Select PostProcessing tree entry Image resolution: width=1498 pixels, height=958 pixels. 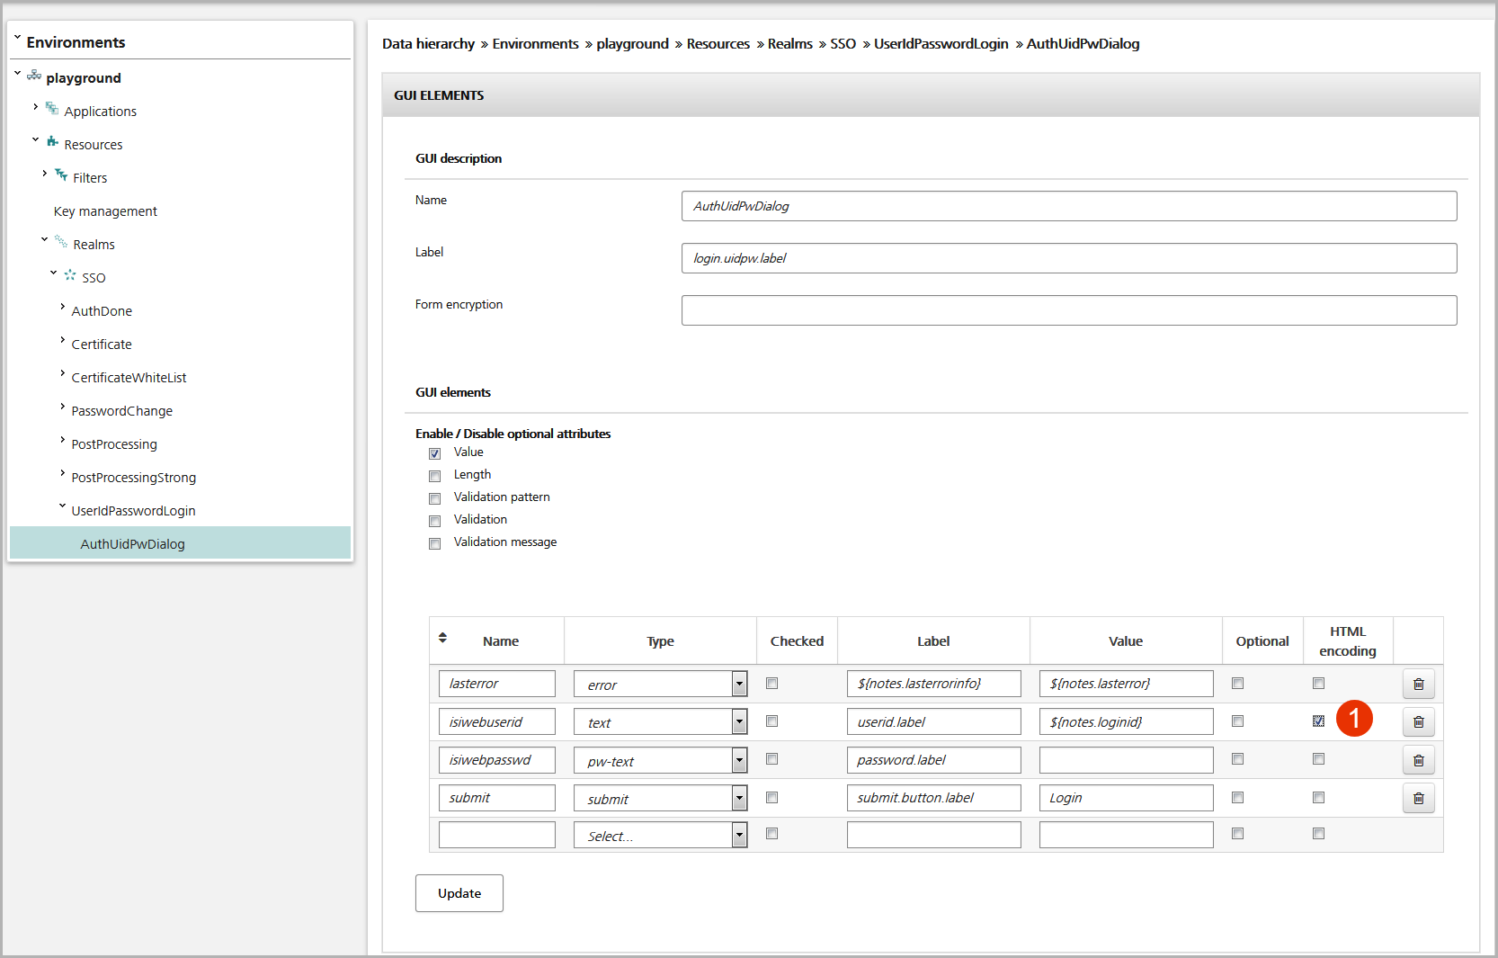(x=114, y=444)
